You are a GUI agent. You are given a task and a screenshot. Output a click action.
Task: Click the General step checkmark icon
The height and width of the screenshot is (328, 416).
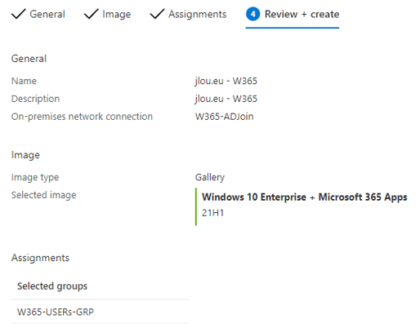pyautogui.click(x=19, y=14)
